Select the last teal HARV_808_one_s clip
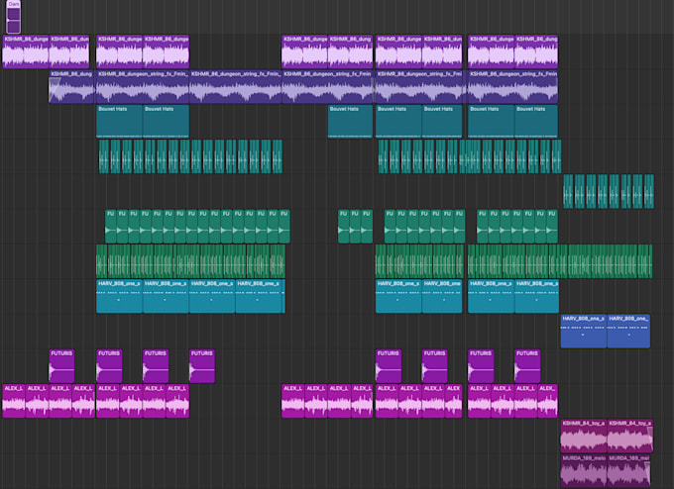The image size is (674, 489). click(x=536, y=296)
